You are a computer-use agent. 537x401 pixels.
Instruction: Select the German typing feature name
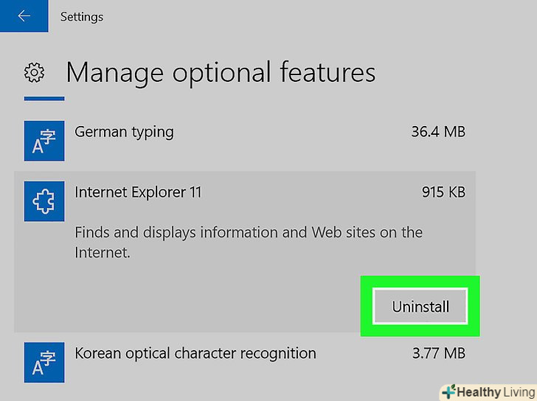(x=124, y=132)
